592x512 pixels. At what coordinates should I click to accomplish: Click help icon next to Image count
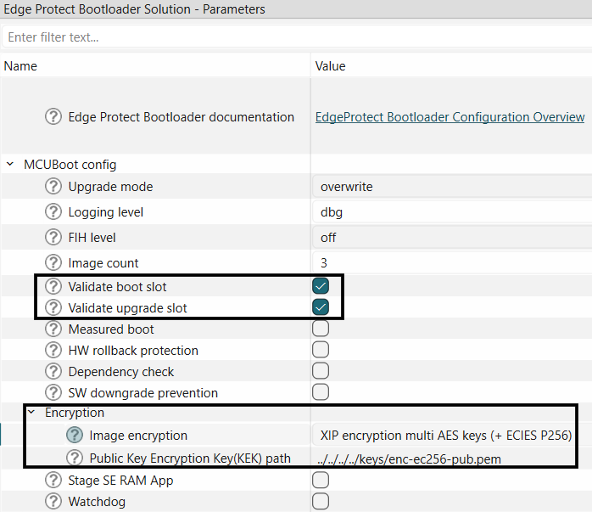pyautogui.click(x=53, y=263)
